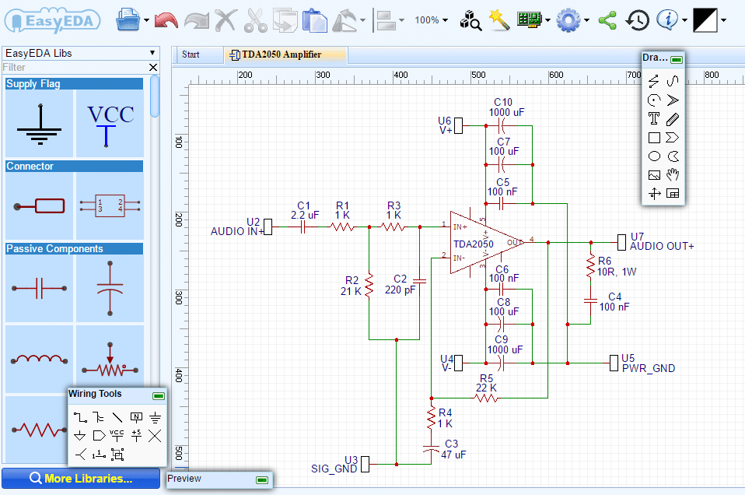Select the Ellipse drawing tool

pos(654,156)
